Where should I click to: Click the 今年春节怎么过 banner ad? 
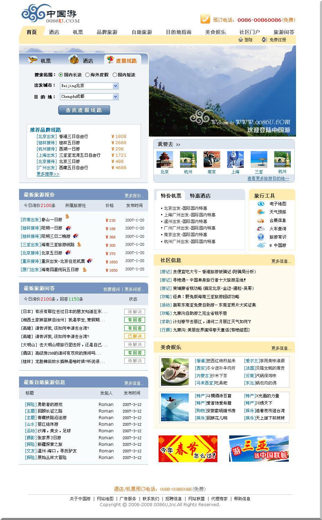[x=188, y=449]
